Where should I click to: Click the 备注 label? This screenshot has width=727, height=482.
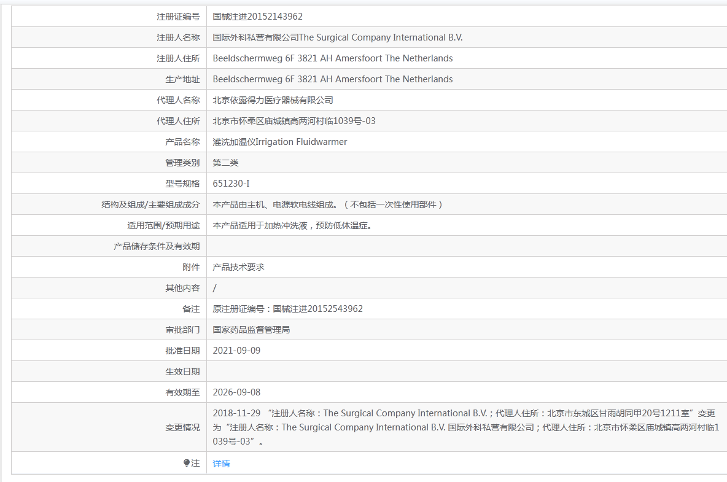point(191,309)
